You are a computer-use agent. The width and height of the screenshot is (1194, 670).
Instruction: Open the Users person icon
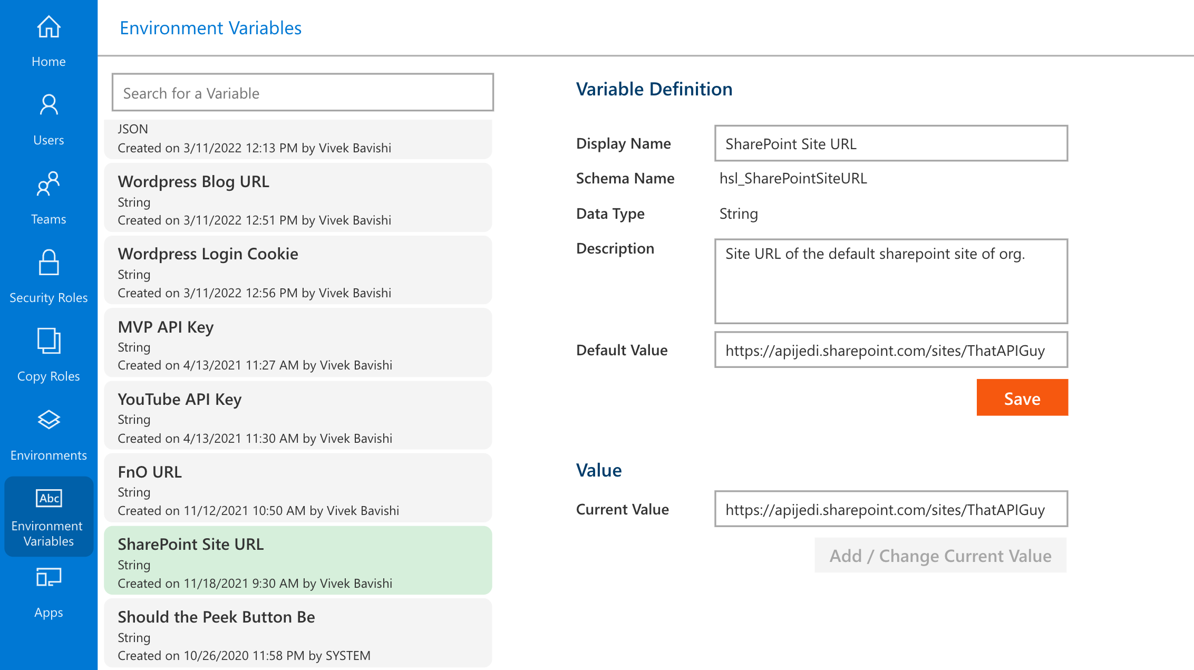[x=48, y=104]
